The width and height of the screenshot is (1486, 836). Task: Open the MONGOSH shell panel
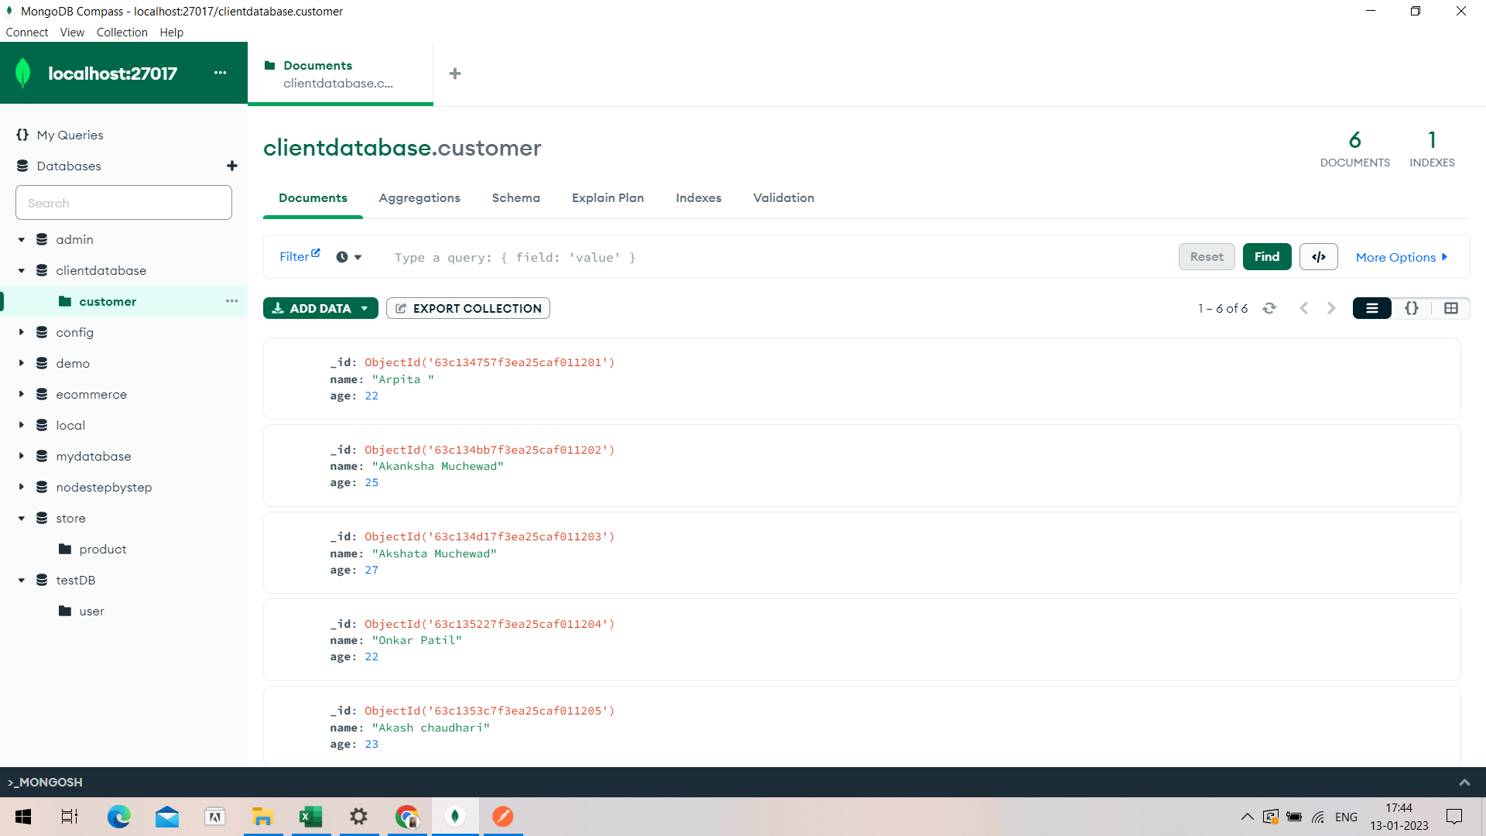pyautogui.click(x=44, y=782)
